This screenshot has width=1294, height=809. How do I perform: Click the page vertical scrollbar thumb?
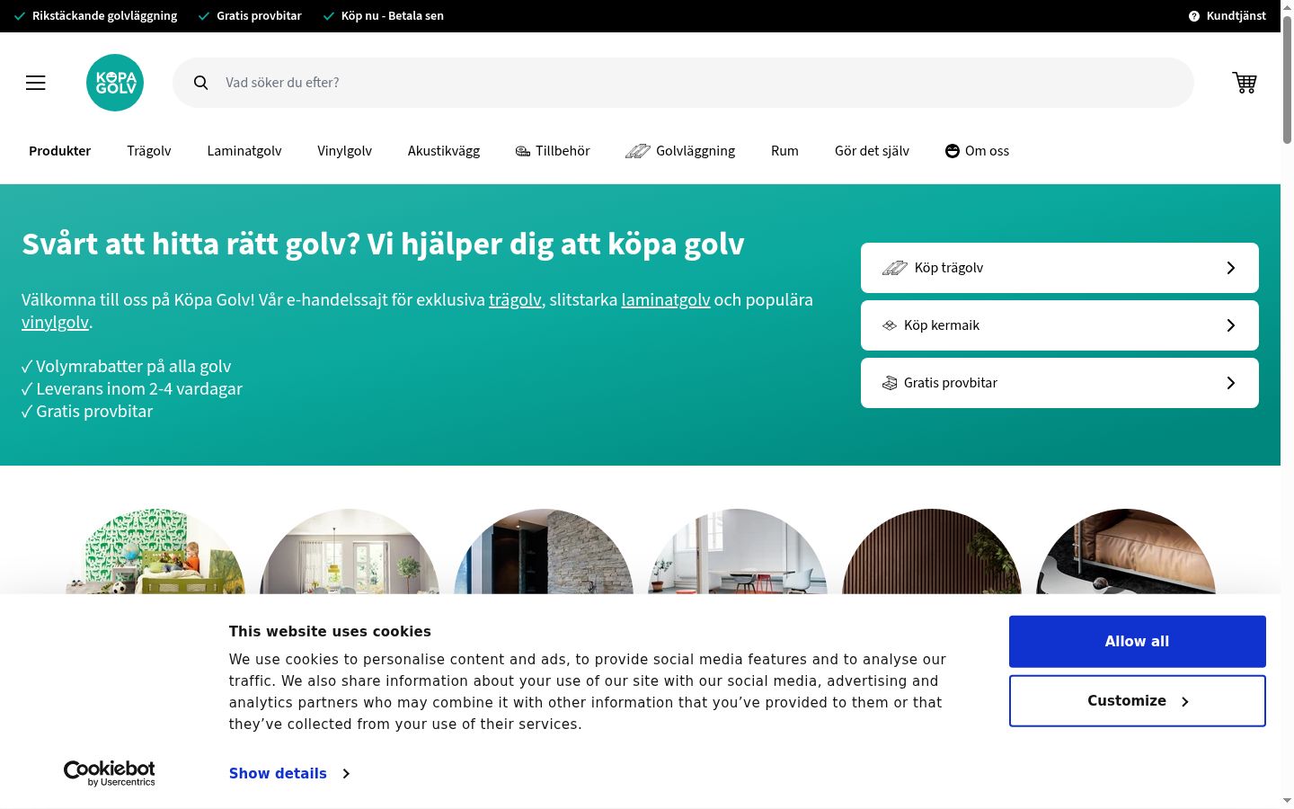click(x=1287, y=79)
